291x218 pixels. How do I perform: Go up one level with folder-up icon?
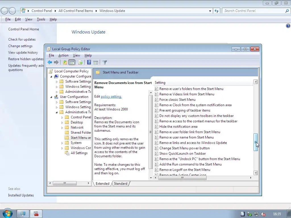[65, 62]
